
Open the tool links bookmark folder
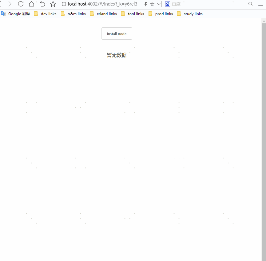(133, 14)
